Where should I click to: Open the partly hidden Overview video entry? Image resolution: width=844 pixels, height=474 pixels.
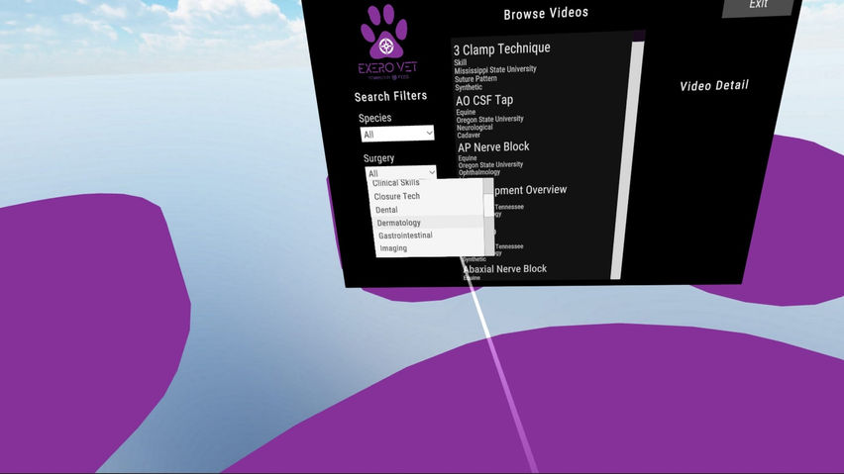[x=530, y=190]
